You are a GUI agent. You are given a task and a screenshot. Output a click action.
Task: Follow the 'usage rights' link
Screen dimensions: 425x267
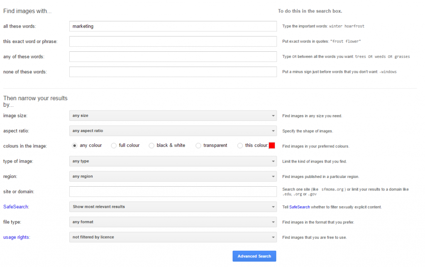[17, 237]
